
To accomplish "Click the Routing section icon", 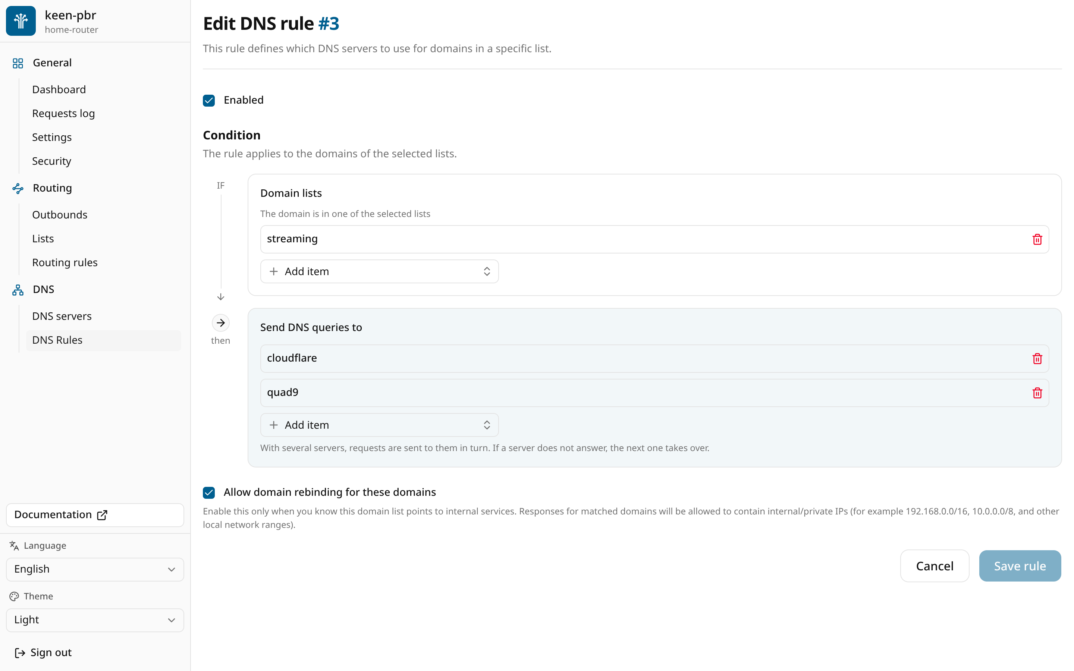I will click(18, 188).
